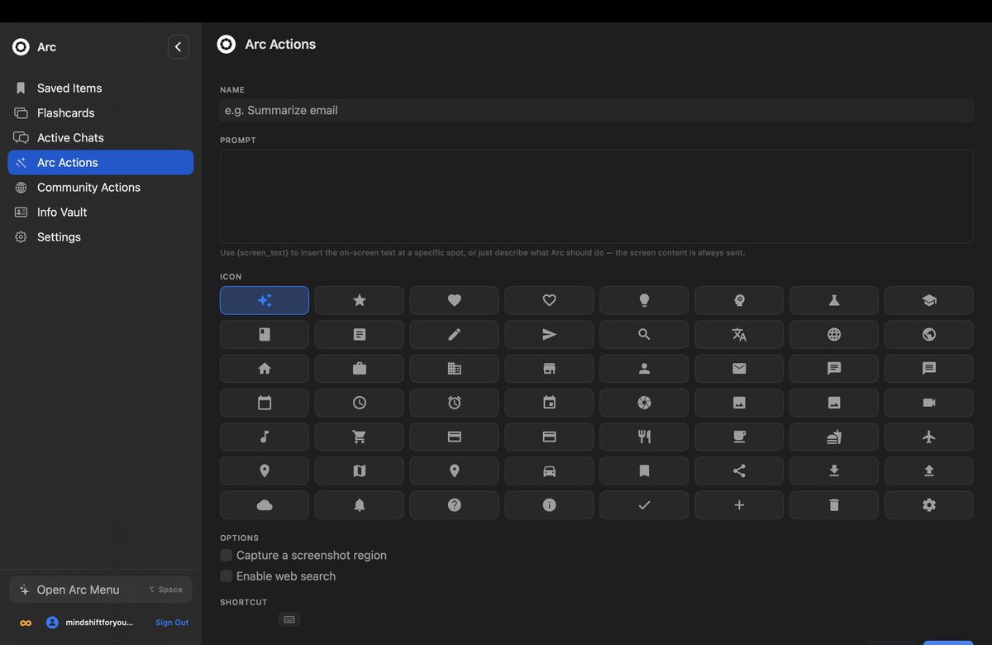Screen dimensions: 992x645
Task: Tick the Enable web search checkbox
Action: (x=226, y=576)
